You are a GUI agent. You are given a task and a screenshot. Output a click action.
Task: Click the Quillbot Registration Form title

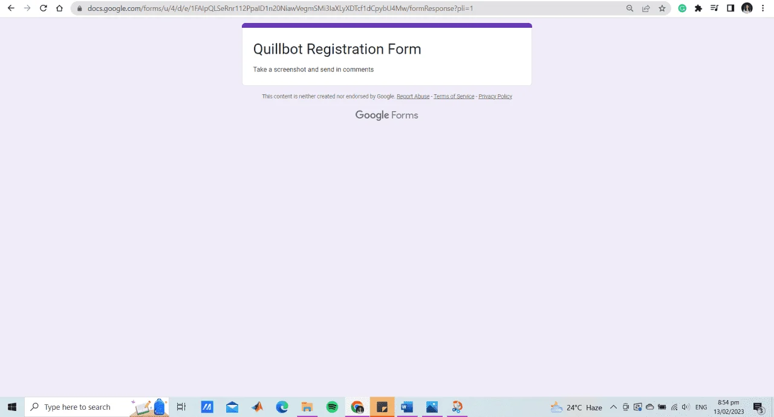pyautogui.click(x=337, y=49)
